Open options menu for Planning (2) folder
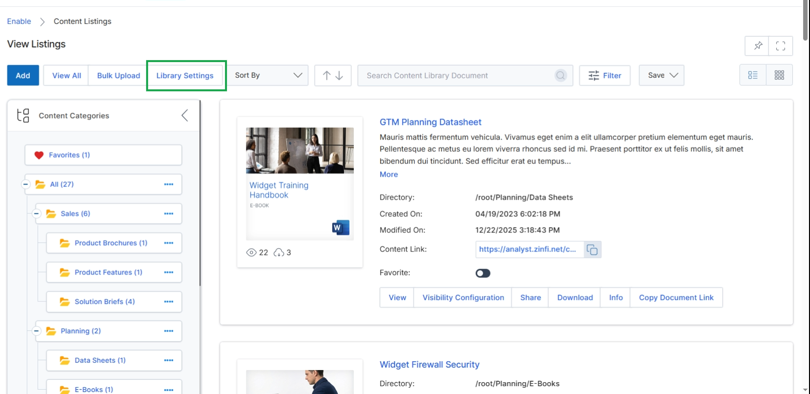Viewport: 810px width, 394px height. pos(169,331)
